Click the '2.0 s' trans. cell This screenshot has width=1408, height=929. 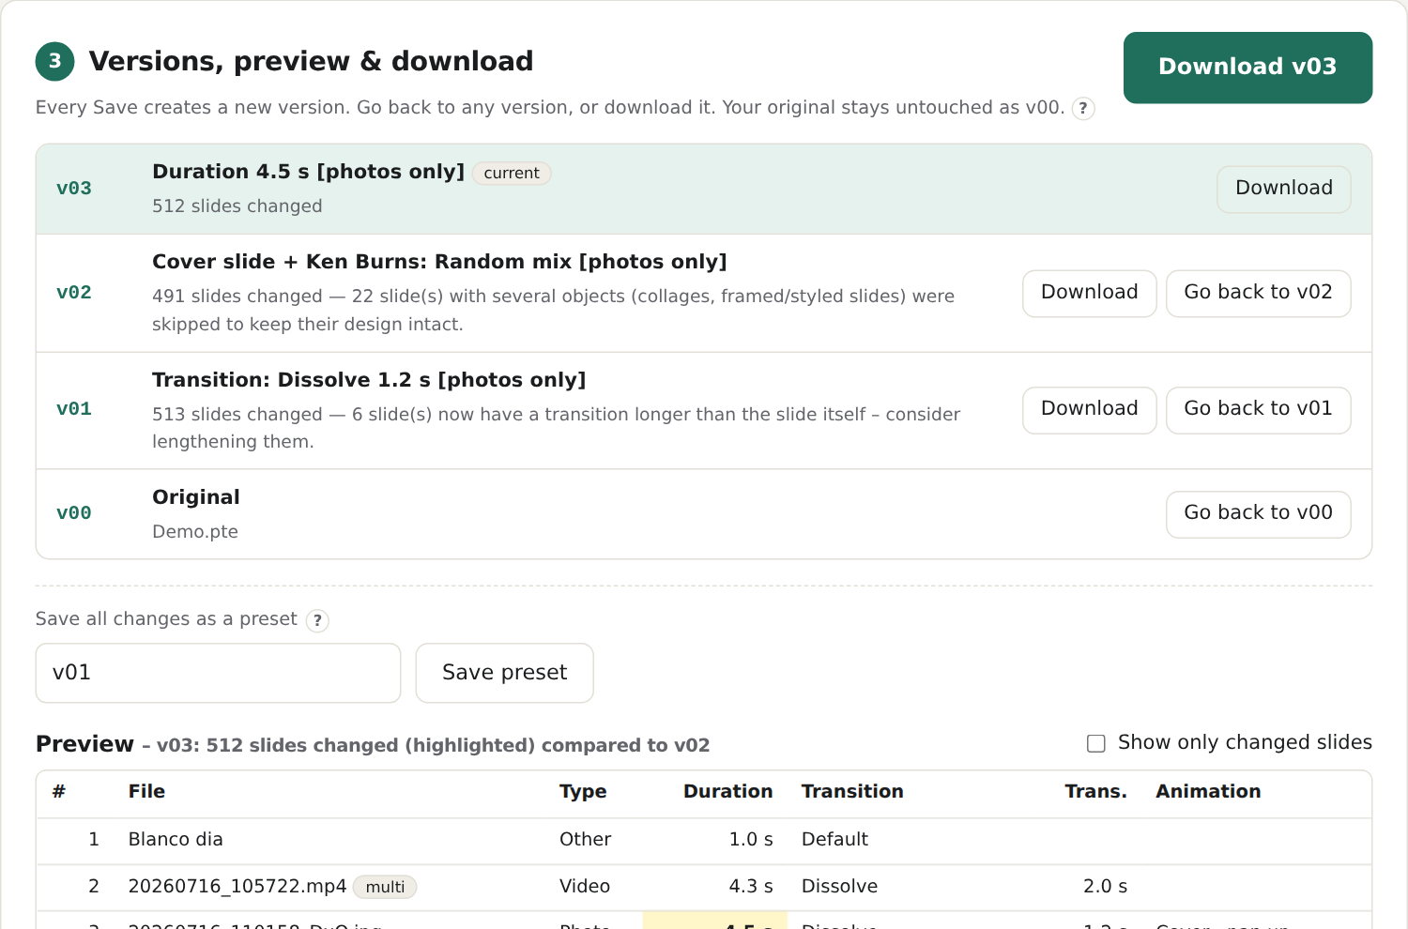tap(1105, 887)
